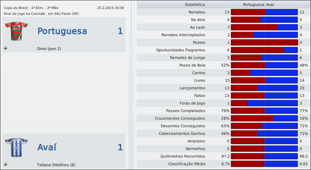Sort by the Estatística column header
311x170 pixels.
point(196,5)
